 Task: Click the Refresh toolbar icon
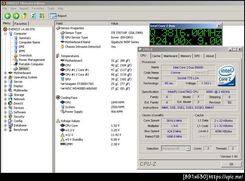tap(33, 16)
